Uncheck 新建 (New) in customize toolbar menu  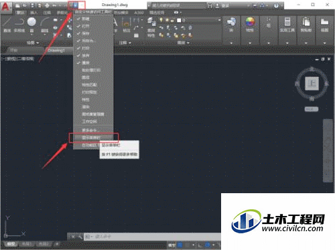(x=93, y=19)
